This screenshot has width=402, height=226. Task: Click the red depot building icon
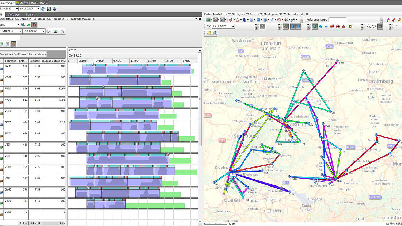click(x=231, y=20)
